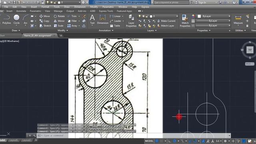Activate the Trim tool

(72, 16)
